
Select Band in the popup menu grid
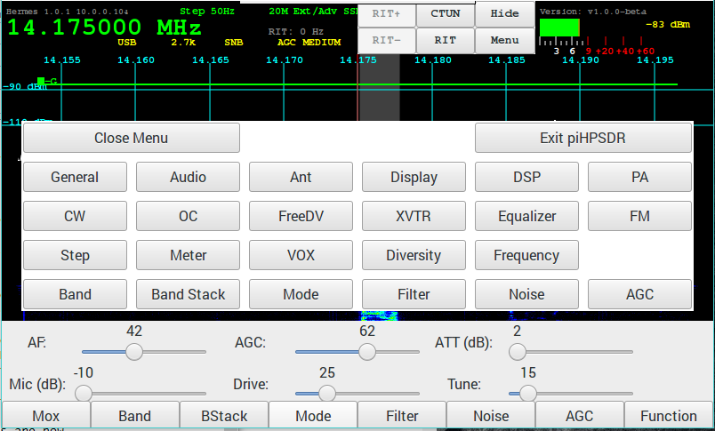click(75, 294)
